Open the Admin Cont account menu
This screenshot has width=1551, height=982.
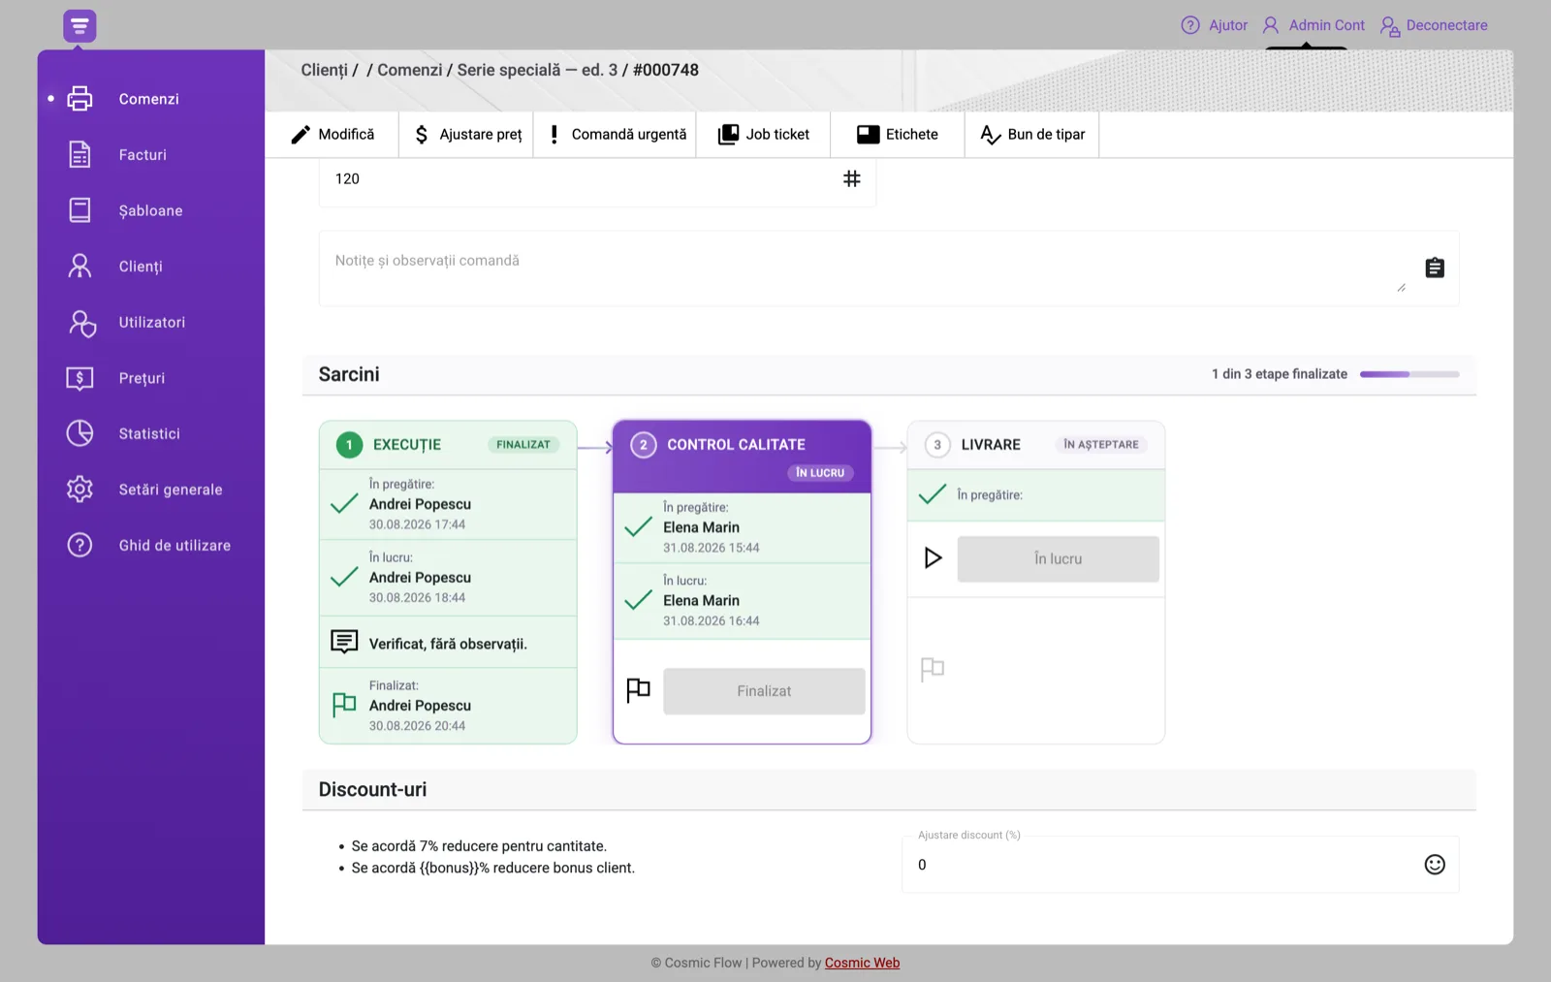pyautogui.click(x=1314, y=25)
